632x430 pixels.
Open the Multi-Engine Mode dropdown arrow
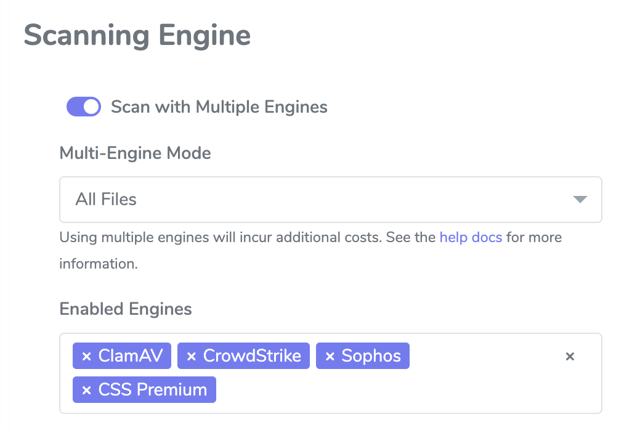pyautogui.click(x=580, y=200)
